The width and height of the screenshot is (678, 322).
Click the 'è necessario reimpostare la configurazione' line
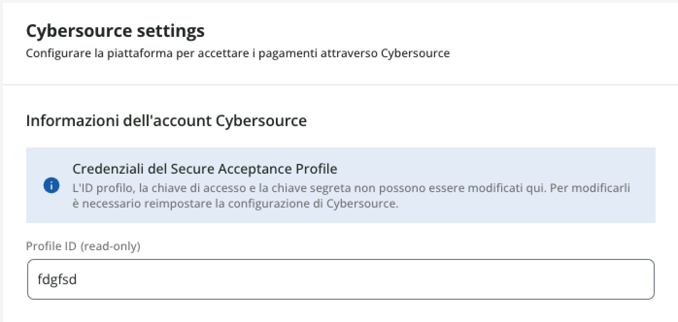235,204
